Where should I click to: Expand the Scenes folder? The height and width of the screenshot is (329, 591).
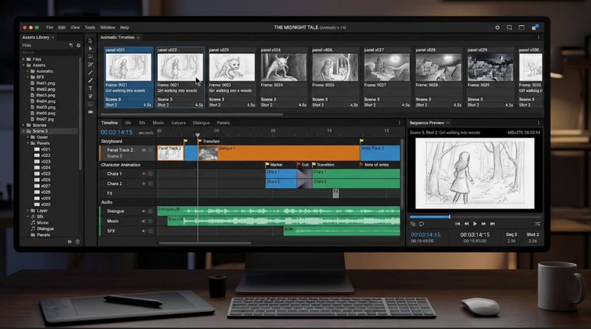click(x=23, y=125)
